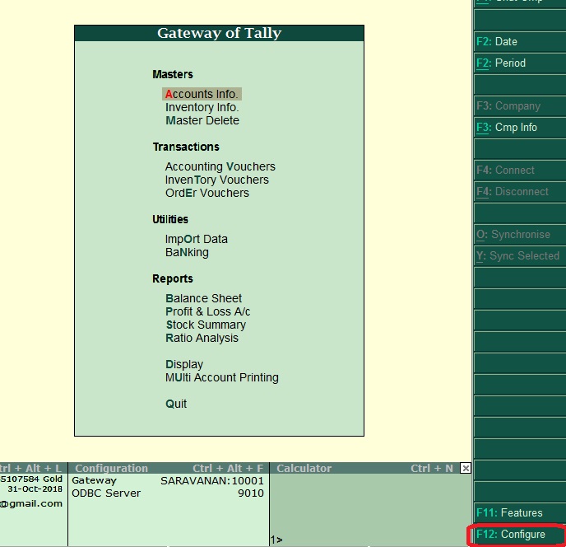Open Profit & Loss A/c report
Viewport: 566px width, 547px height.
pos(207,311)
